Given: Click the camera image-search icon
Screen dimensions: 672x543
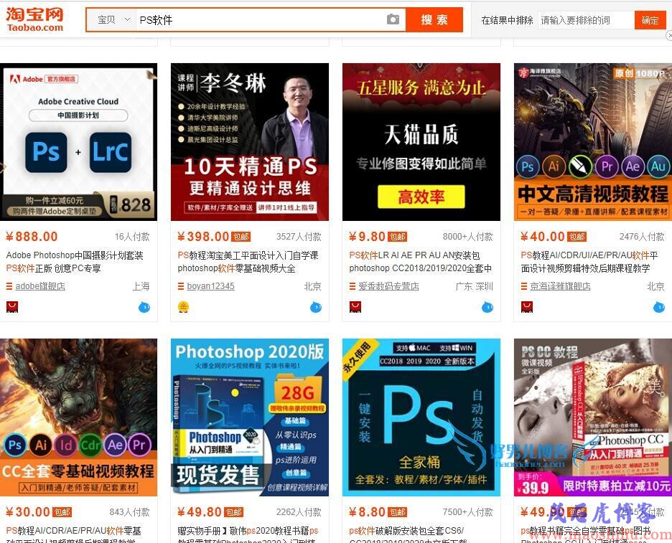Looking at the screenshot, I should [393, 19].
